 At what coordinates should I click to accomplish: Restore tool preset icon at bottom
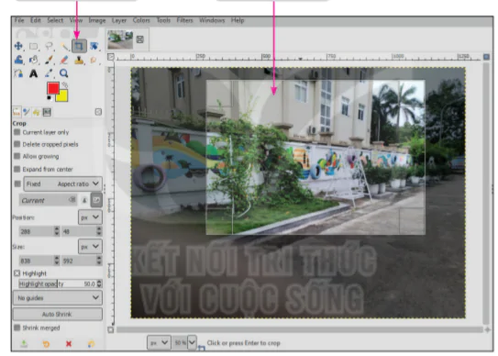coord(46,344)
